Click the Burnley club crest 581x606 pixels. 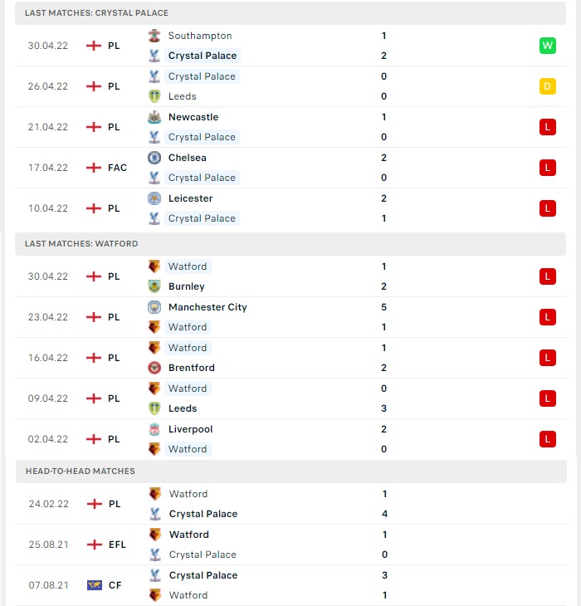154,286
